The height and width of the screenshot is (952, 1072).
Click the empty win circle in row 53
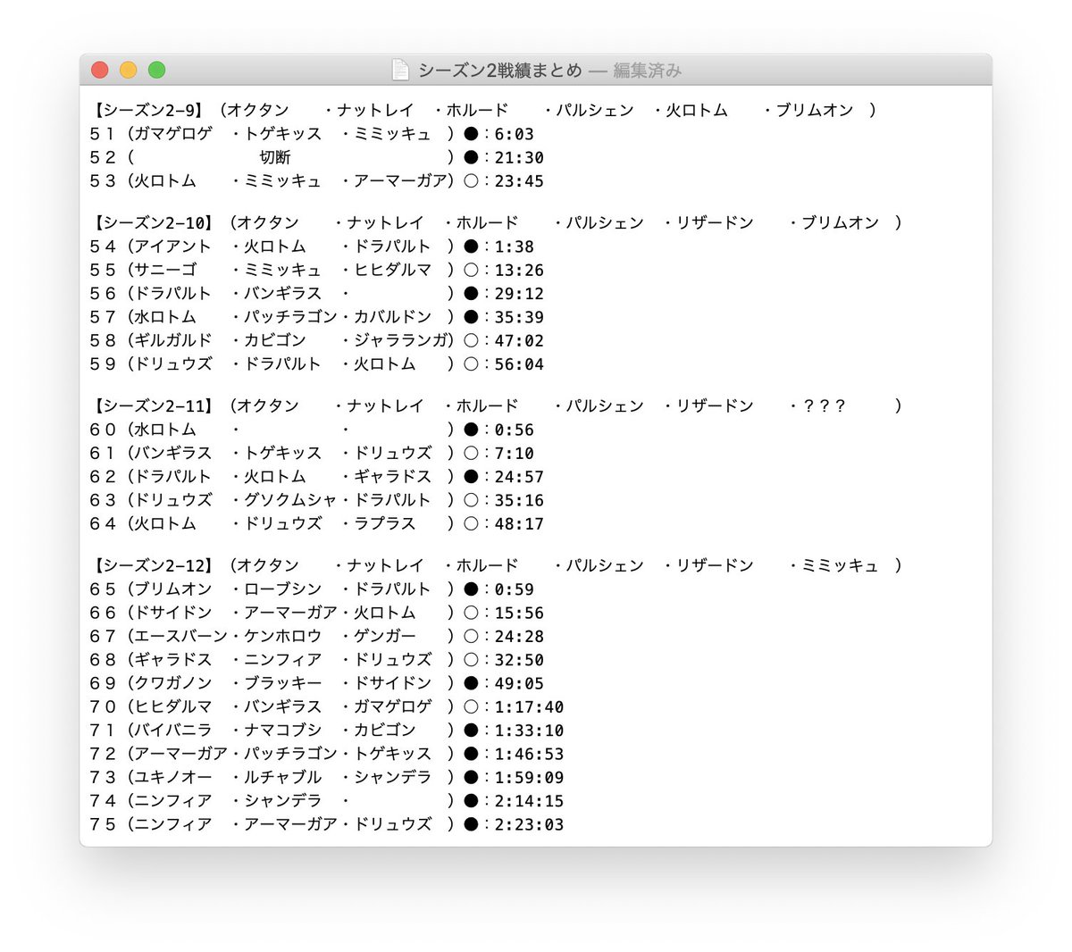(x=472, y=180)
